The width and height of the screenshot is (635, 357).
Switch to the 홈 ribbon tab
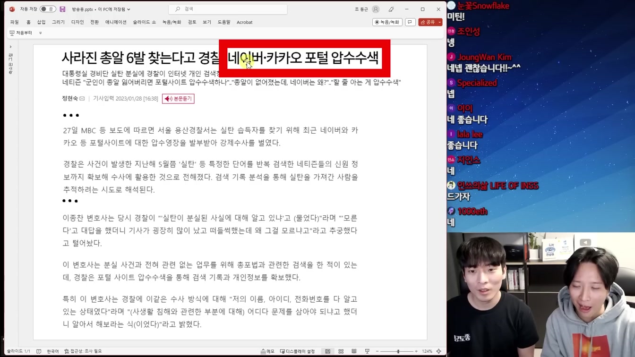point(28,22)
